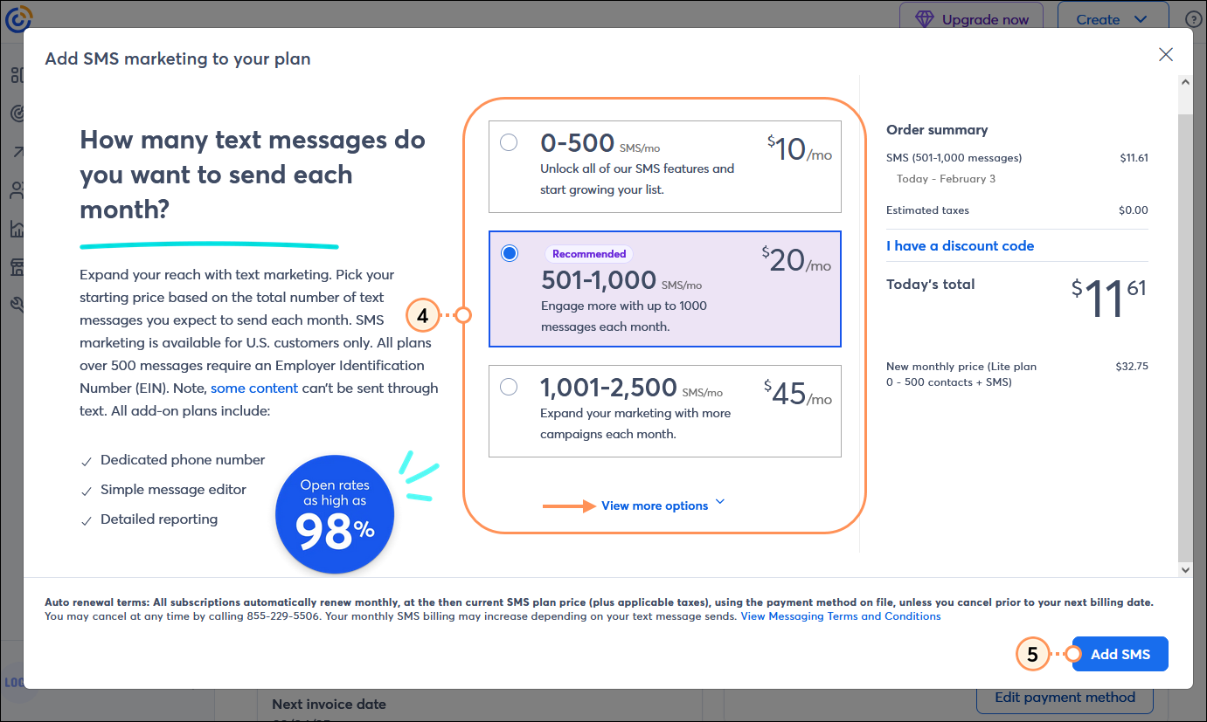Open the help question mark icon
1207x722 pixels.
point(1194,19)
